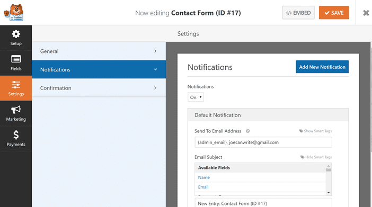Screen dimensions: 372x207
Task: Open the Notifications On dropdown
Action: [x=196, y=97]
